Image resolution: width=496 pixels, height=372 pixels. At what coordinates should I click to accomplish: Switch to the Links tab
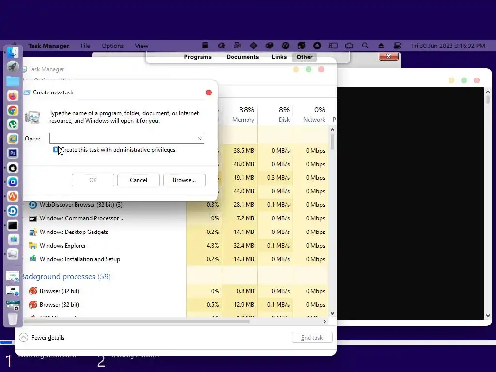click(279, 57)
